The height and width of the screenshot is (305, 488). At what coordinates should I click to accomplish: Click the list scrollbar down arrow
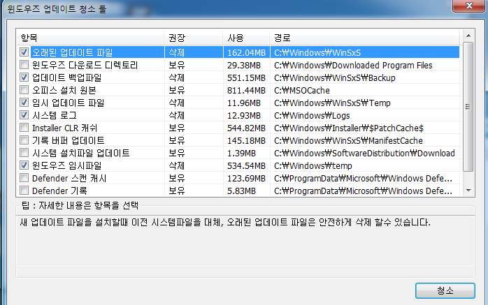(468, 191)
